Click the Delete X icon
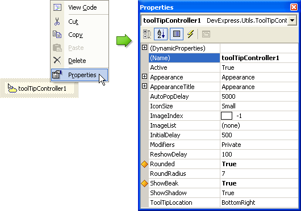This screenshot has height=211, width=301. pos(57,60)
